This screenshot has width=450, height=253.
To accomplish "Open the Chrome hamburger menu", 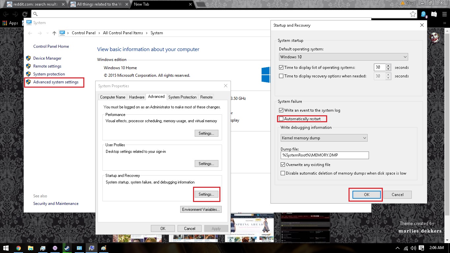I will [445, 14].
